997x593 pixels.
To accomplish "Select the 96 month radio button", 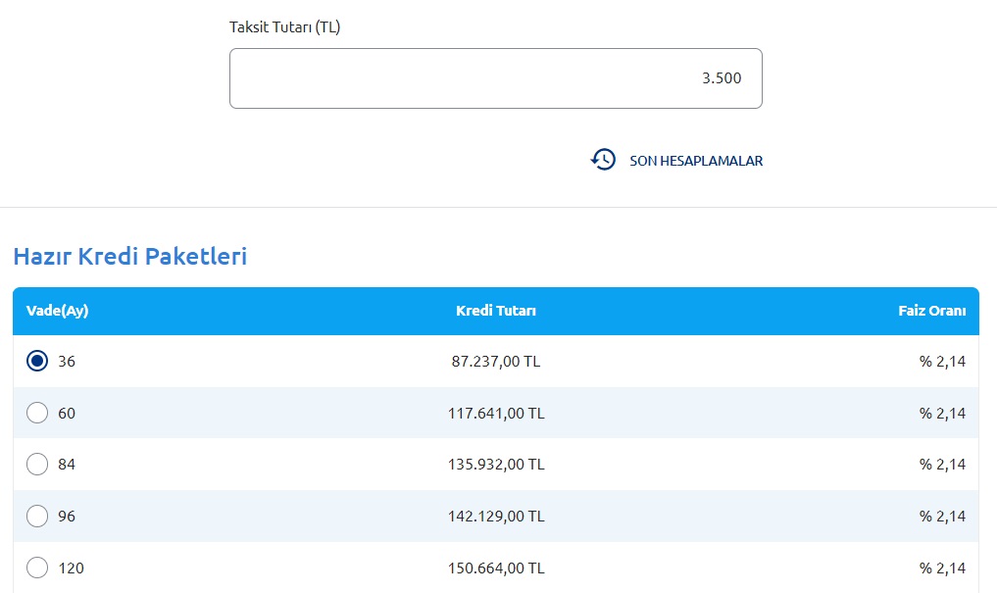I will [x=37, y=516].
